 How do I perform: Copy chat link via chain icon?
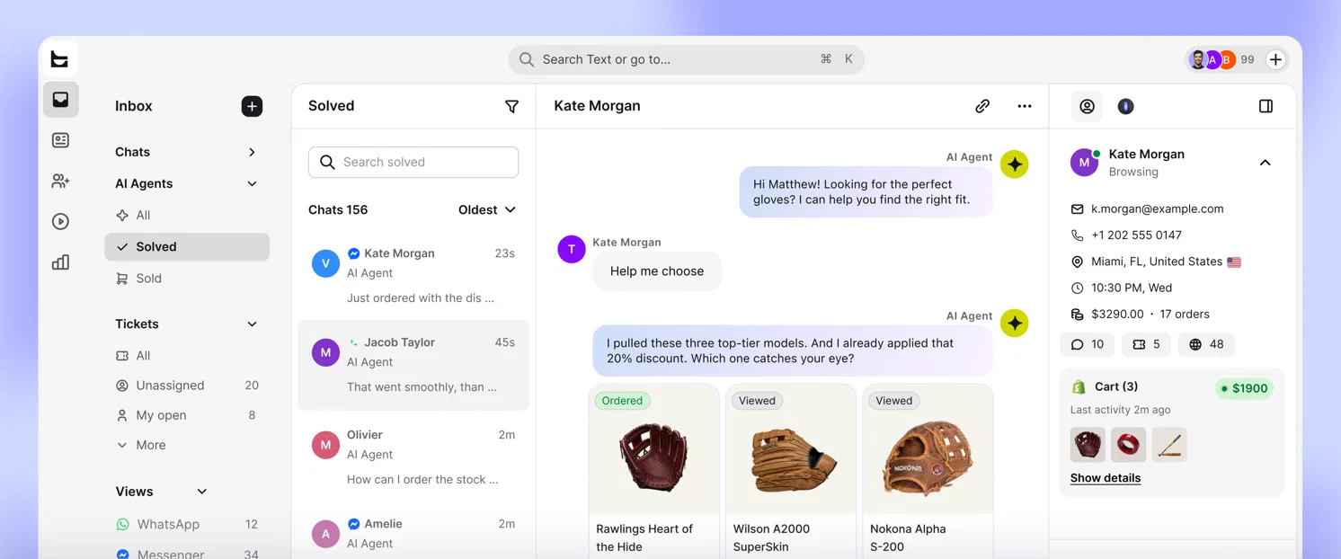(982, 106)
